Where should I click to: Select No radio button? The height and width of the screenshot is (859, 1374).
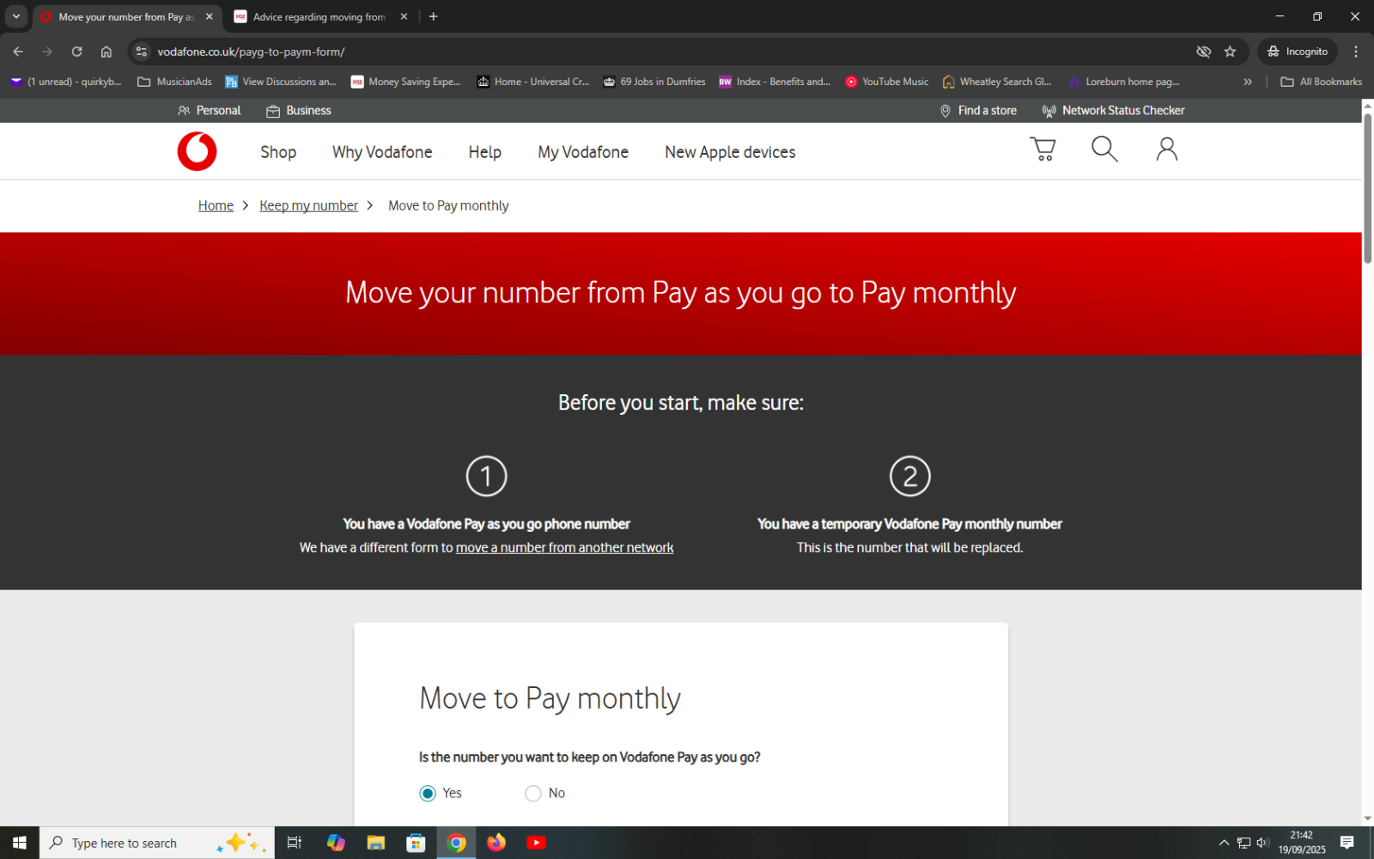533,793
